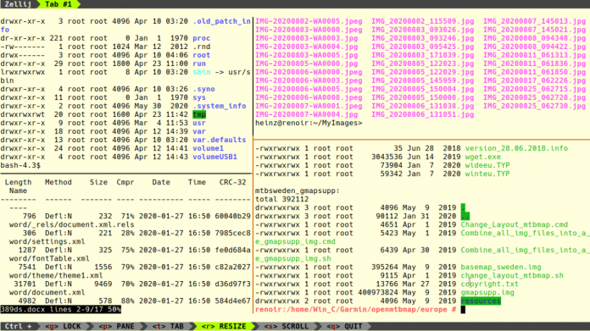This screenshot has width=590, height=331.
Task: Click the CRC value 584d4e67
Action: (232, 301)
